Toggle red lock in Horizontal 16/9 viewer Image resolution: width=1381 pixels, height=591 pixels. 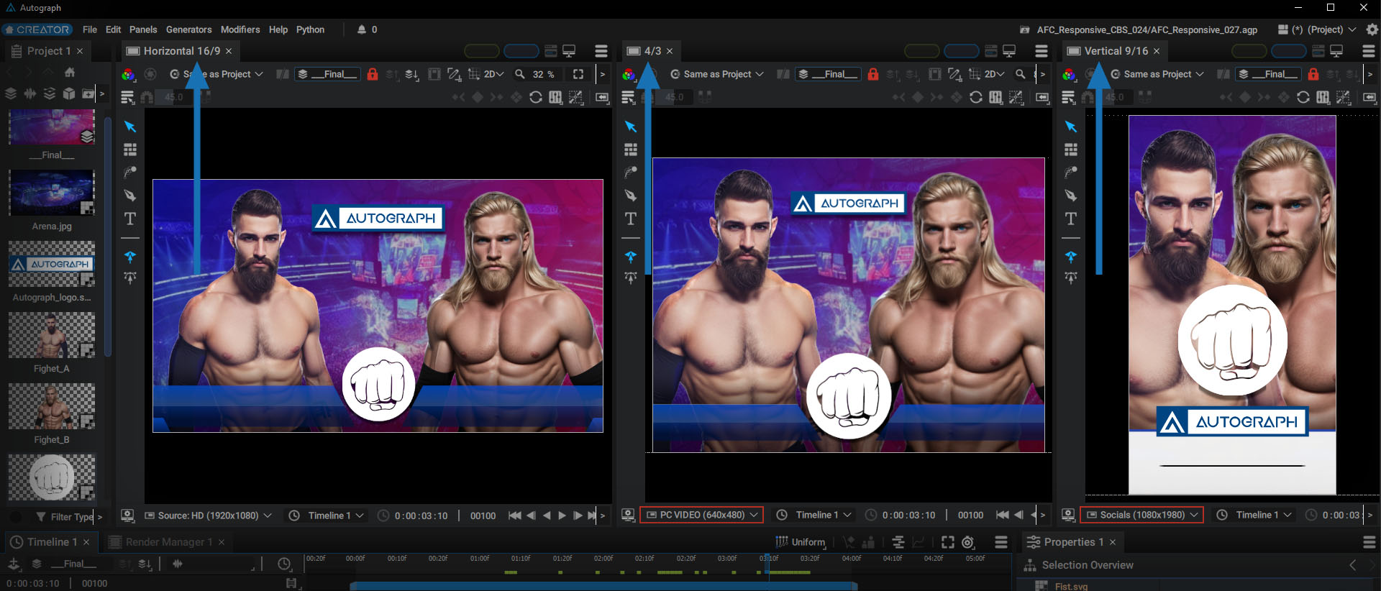pos(373,74)
